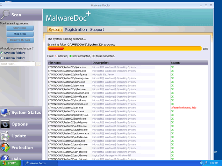Viewport: 222px width, 166px height.
Task: Switch to the Support tab
Action: pyautogui.click(x=97, y=30)
